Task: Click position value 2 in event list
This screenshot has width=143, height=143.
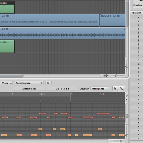Action: tap(139, 17)
